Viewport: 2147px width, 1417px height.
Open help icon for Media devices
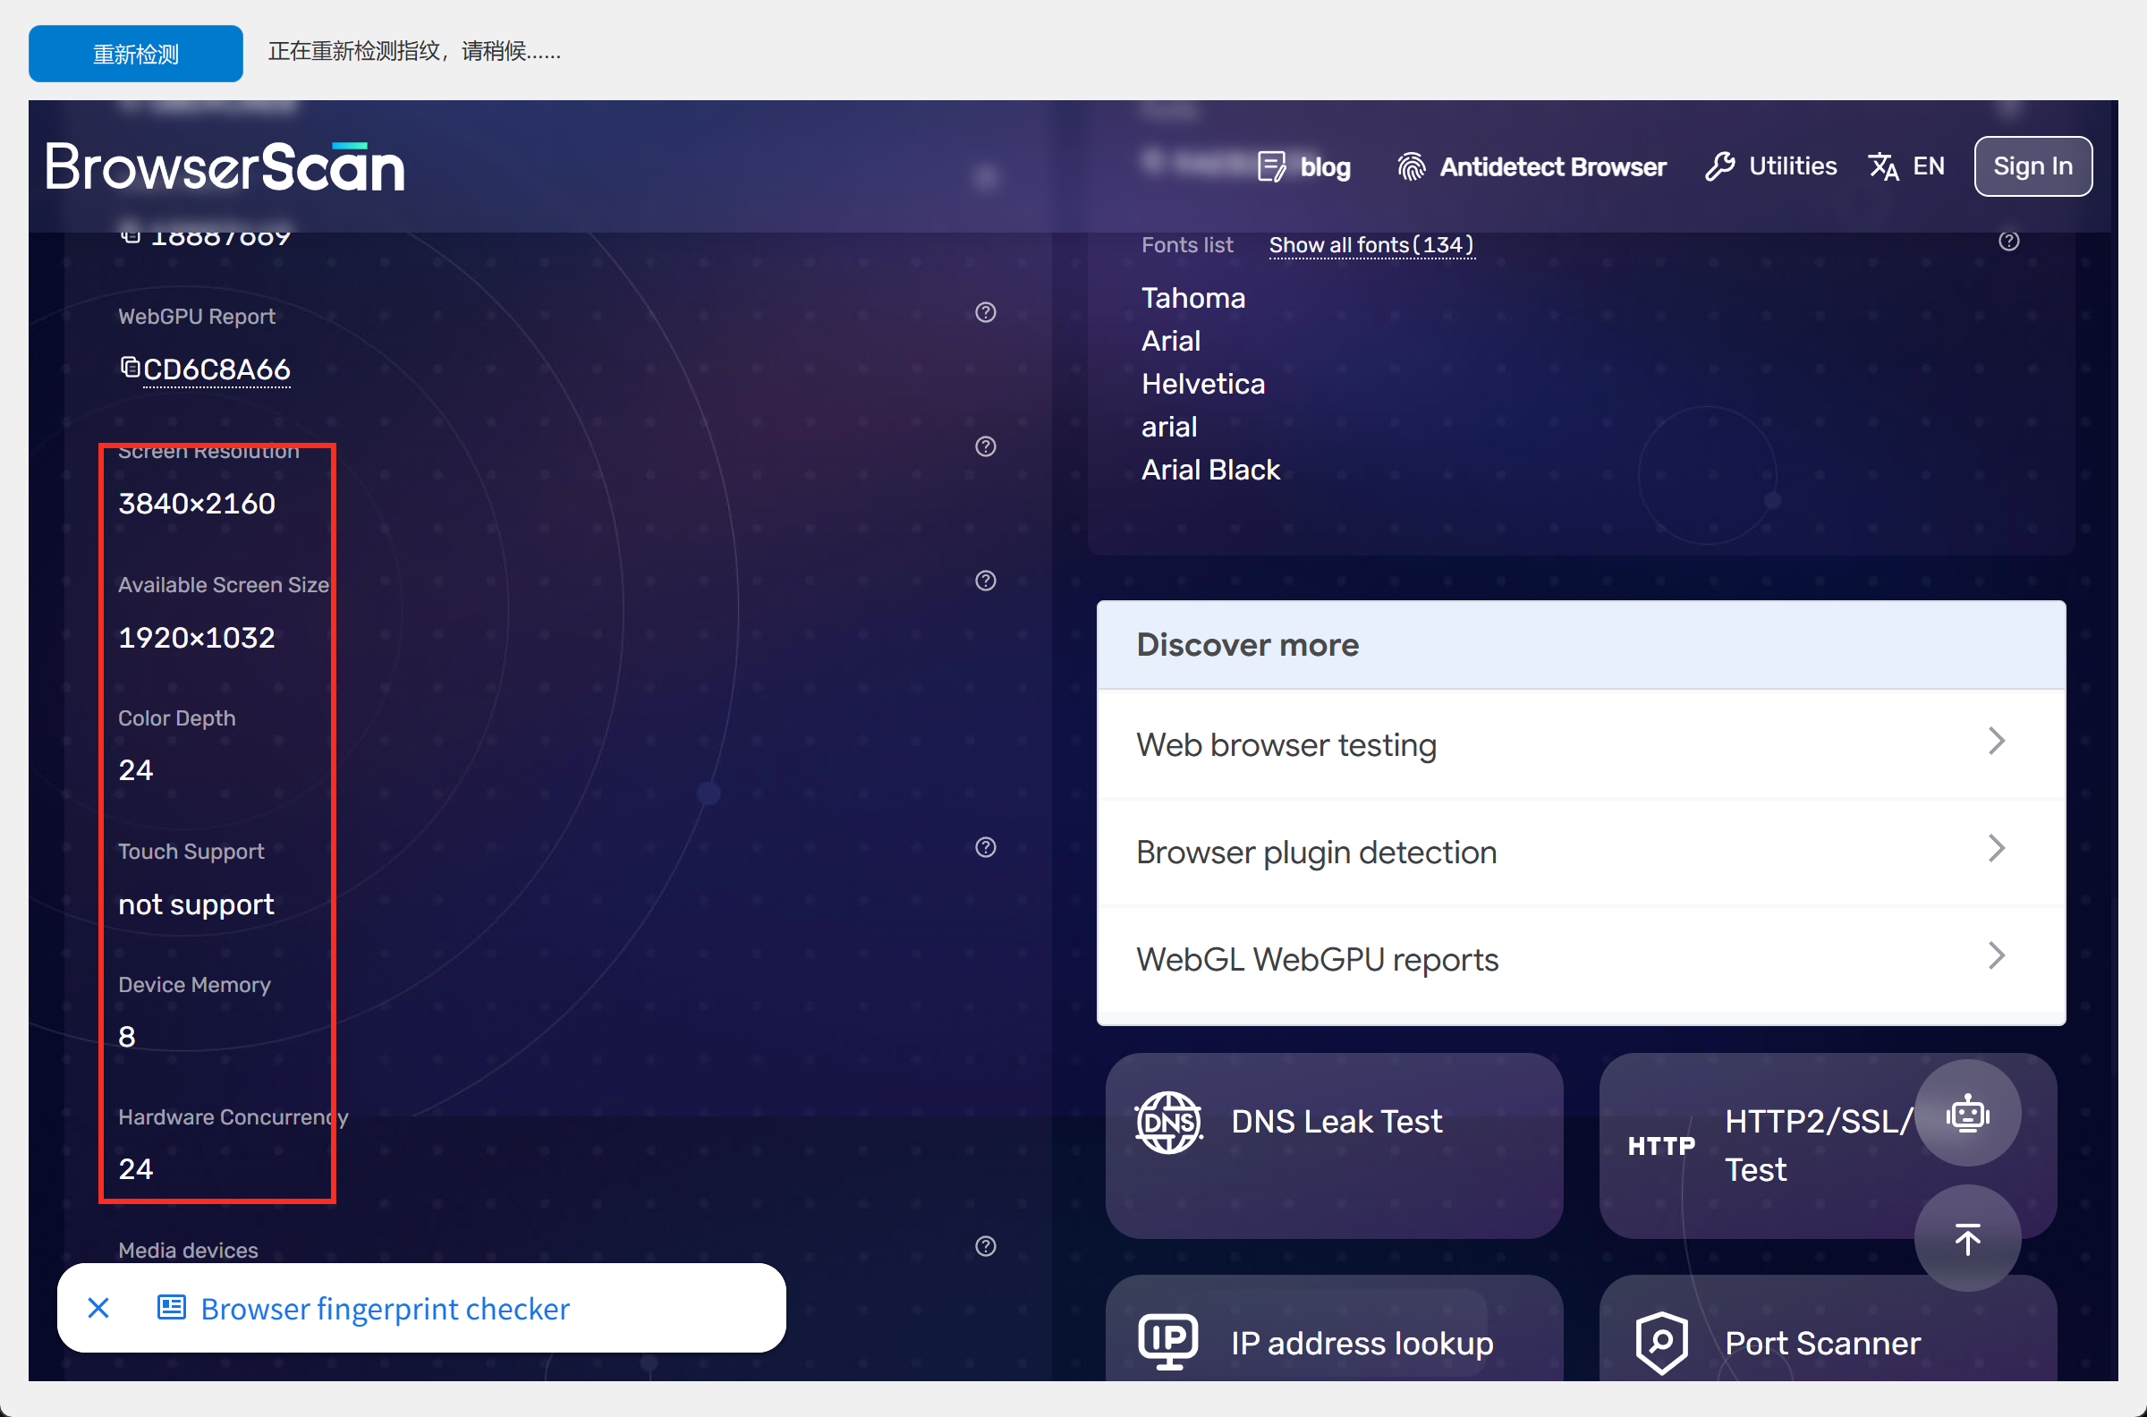click(x=985, y=1246)
